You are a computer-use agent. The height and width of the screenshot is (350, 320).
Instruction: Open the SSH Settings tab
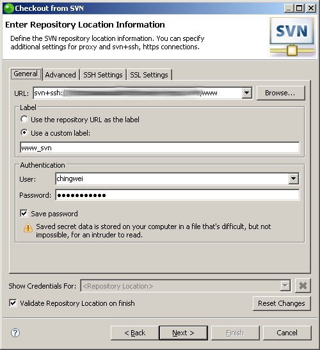[x=103, y=75]
